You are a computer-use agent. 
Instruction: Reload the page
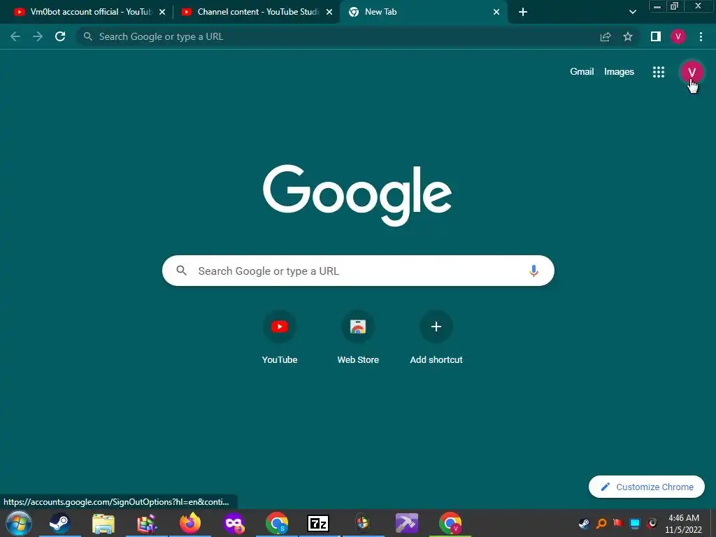[x=60, y=36]
